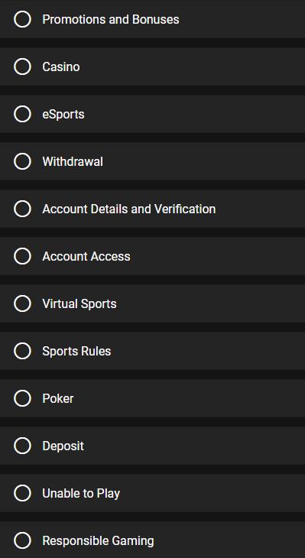Choose the Deposit radio option
This screenshot has width=305, height=558.
(x=22, y=446)
